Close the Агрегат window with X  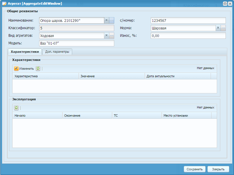pos(230,4)
